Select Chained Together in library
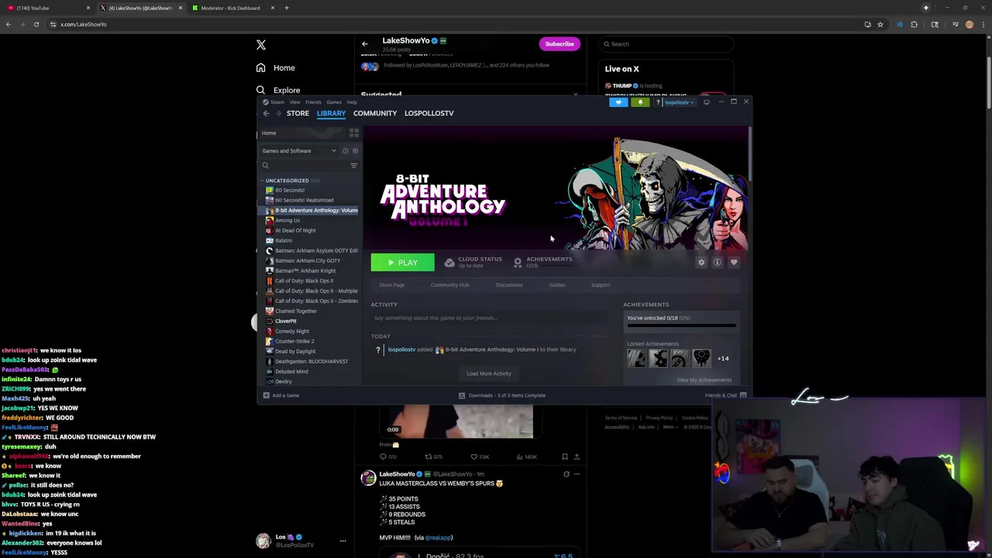992x558 pixels. 295,311
